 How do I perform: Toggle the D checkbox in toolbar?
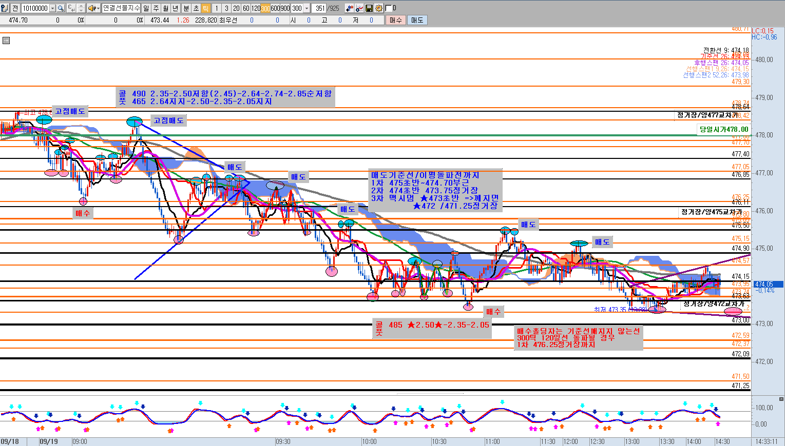point(389,8)
